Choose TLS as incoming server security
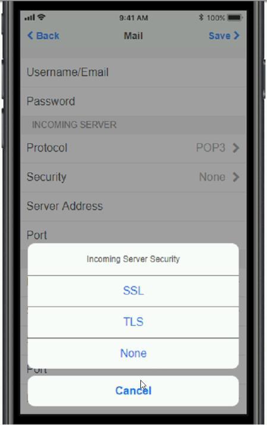Image resolution: width=267 pixels, height=425 pixels. [133, 322]
